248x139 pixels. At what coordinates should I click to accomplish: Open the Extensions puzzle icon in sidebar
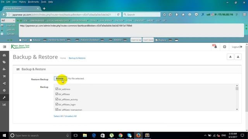(4, 69)
